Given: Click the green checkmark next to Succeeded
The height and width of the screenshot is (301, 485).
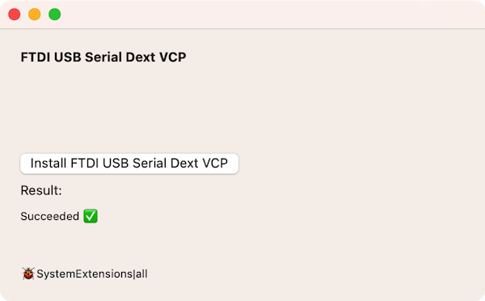Looking at the screenshot, I should click(91, 216).
